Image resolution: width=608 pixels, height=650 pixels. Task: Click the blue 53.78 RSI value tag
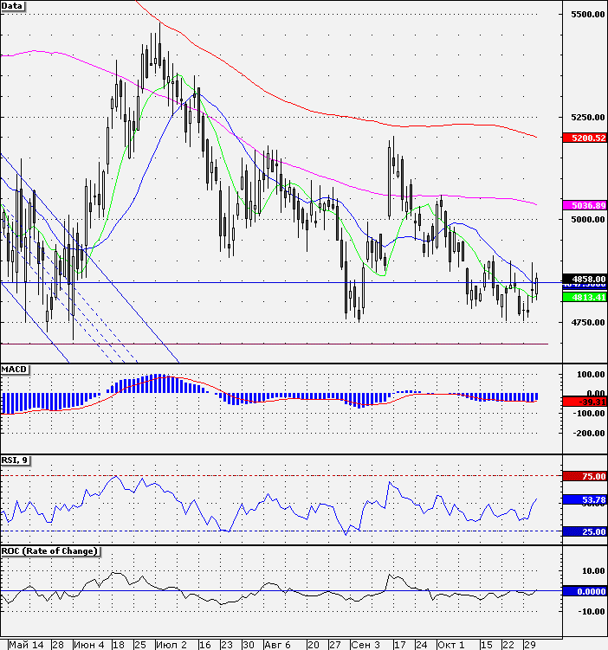coord(583,499)
